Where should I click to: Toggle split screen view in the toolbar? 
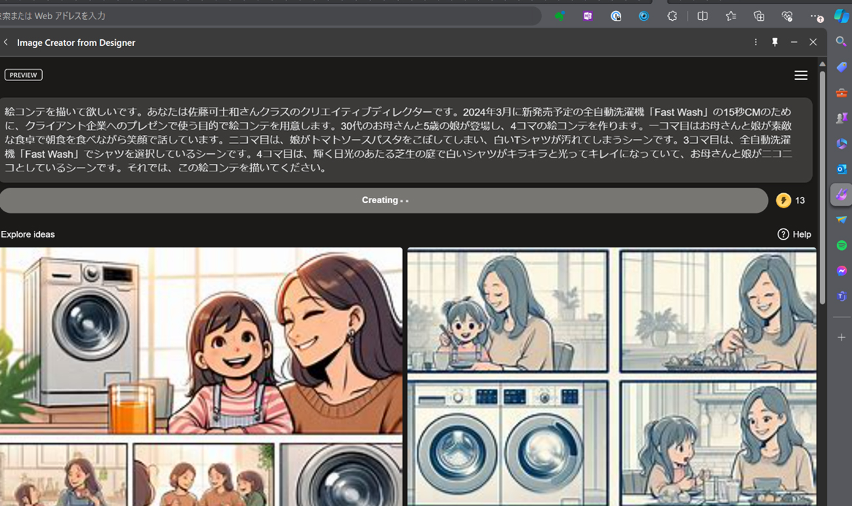point(703,16)
